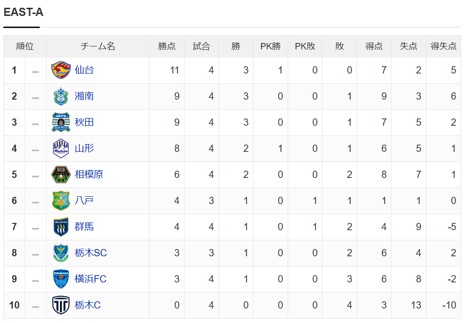Click the 勝点 column header

(167, 46)
